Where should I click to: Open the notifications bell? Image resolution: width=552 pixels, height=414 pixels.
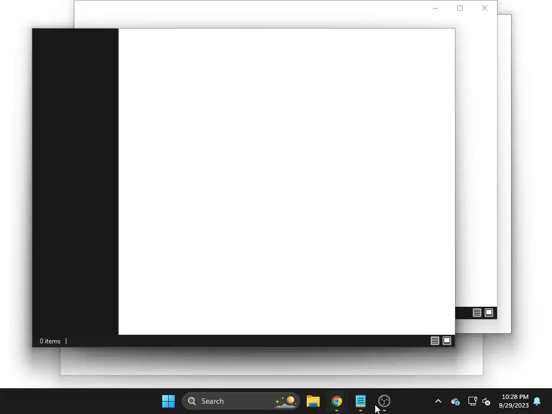(537, 401)
